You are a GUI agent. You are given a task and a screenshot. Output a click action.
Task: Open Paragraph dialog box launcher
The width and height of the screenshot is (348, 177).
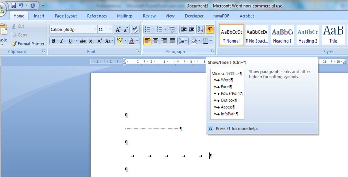coord(212,51)
